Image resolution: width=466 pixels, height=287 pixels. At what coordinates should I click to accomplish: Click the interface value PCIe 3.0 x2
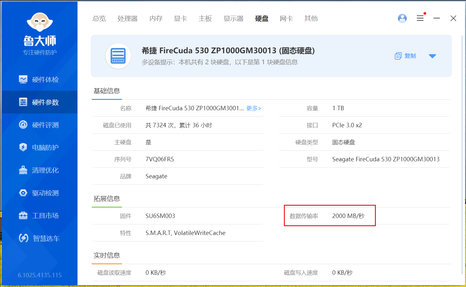[347, 125]
